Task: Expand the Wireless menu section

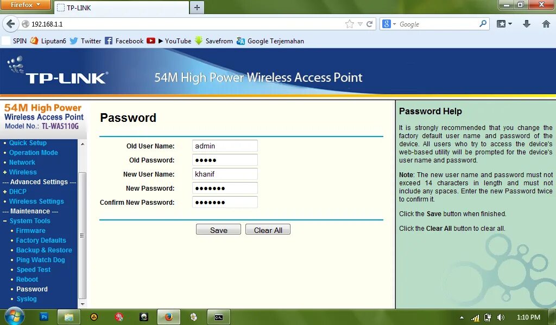Action: [5, 172]
